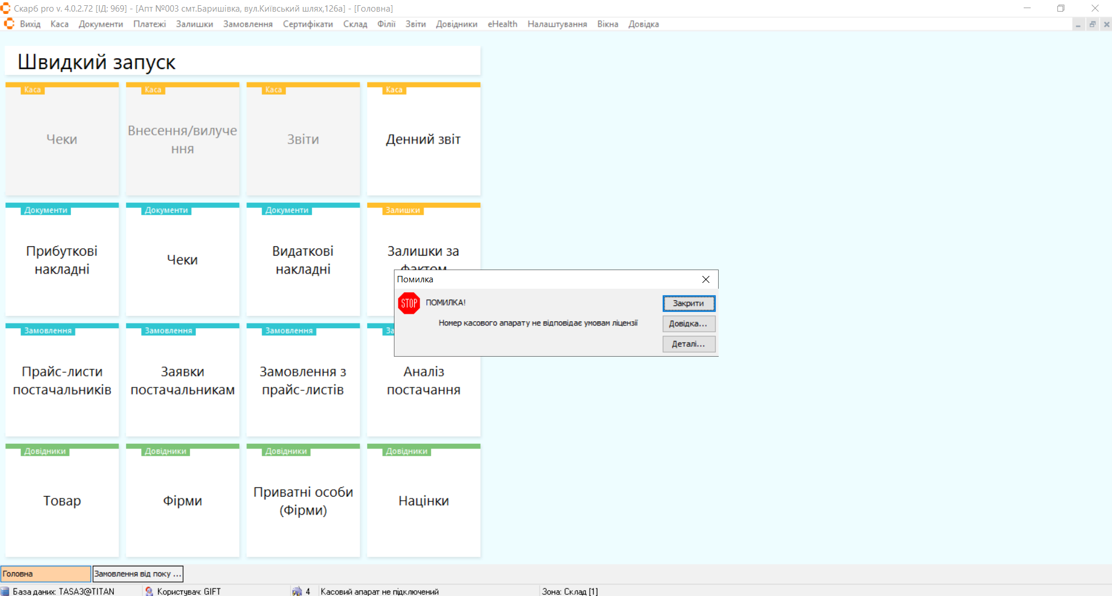Launch the Денний звіт tile

coord(424,139)
